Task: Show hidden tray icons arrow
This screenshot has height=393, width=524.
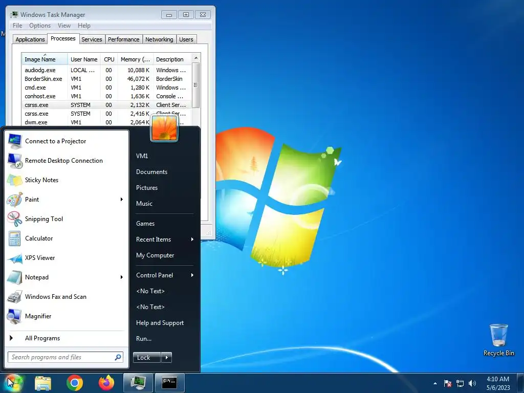Action: coord(435,384)
